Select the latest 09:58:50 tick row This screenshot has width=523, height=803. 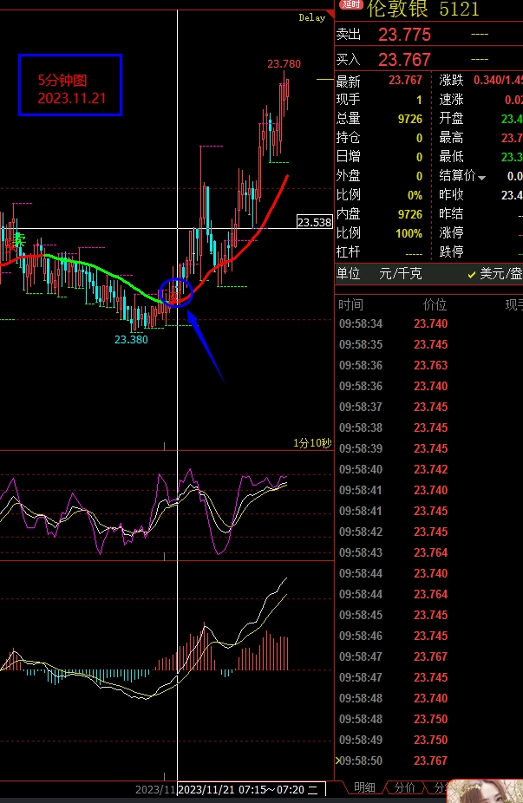[428, 761]
